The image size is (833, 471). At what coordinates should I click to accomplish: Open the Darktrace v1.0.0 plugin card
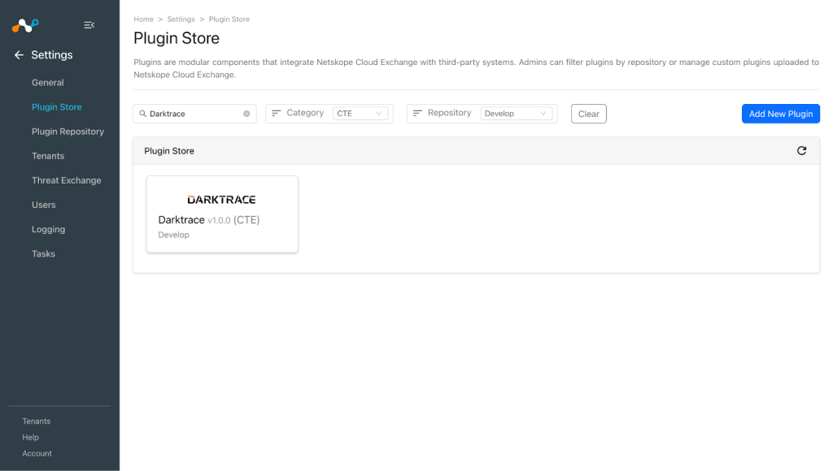tap(222, 214)
